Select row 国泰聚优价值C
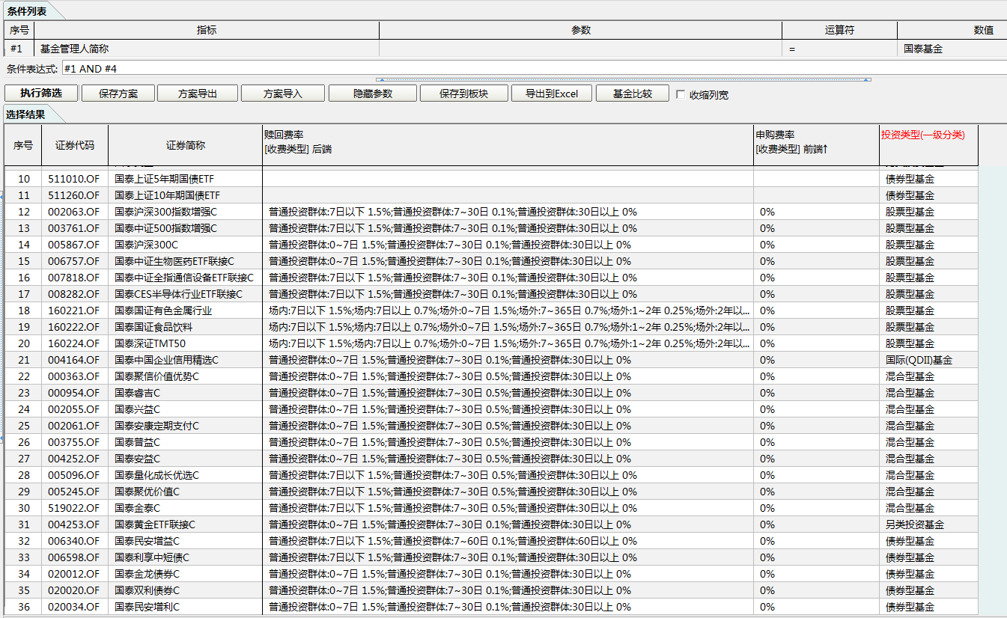The height and width of the screenshot is (618, 1007). coord(491,492)
